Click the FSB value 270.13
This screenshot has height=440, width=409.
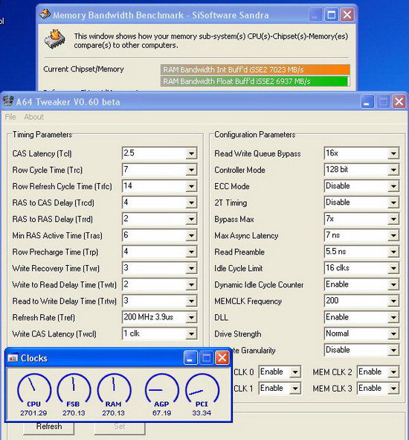pyautogui.click(x=74, y=412)
